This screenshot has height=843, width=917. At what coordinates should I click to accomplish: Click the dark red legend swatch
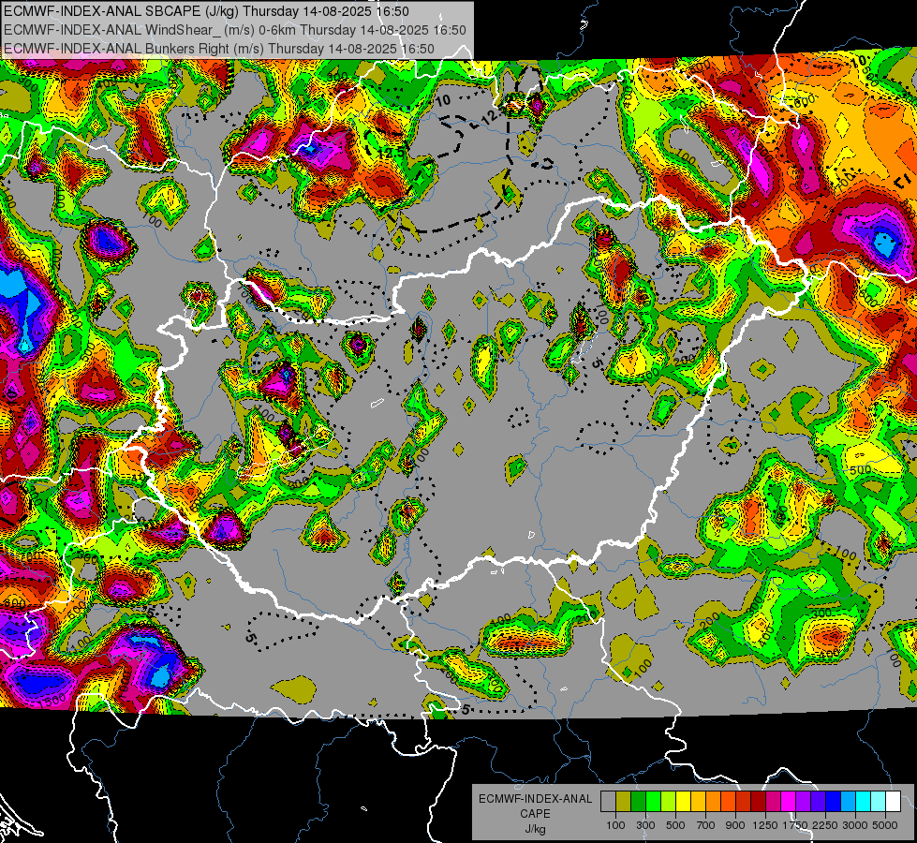pos(759,802)
